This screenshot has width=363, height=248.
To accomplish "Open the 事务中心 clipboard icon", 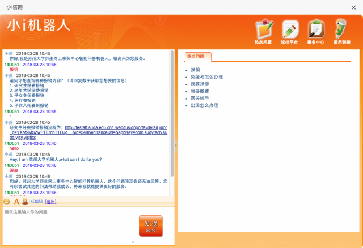I will pos(315,28).
